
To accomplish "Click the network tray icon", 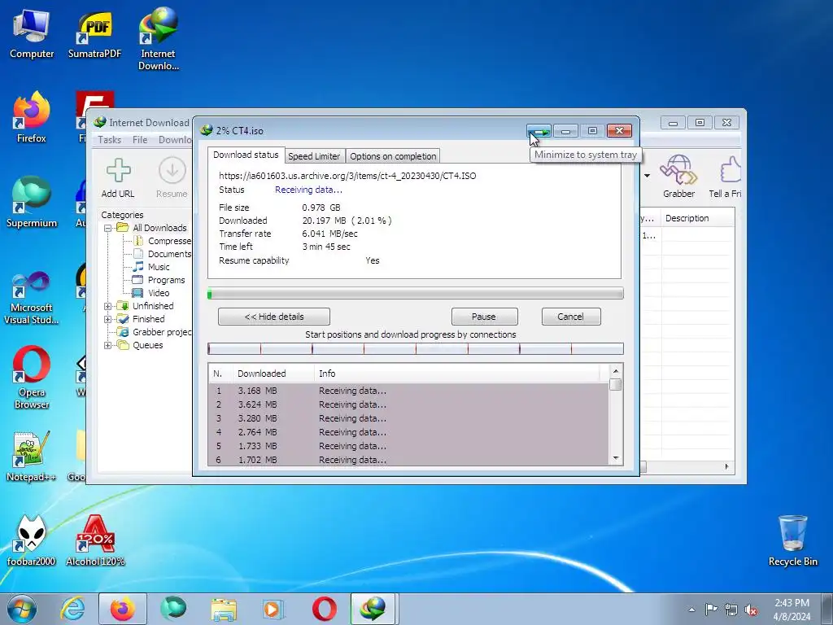I will (731, 610).
